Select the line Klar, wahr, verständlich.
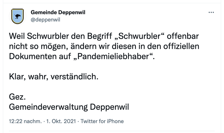Viewport: 224px width, 133px height. pos(54,77)
